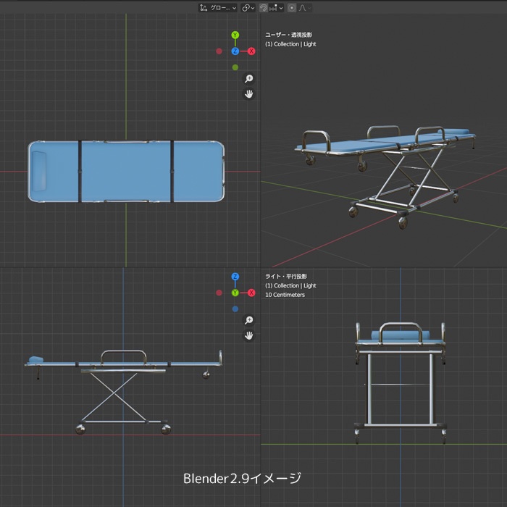Select the stretcher in the front orthographic view
Viewport: 507px width, 507px height.
401,383
